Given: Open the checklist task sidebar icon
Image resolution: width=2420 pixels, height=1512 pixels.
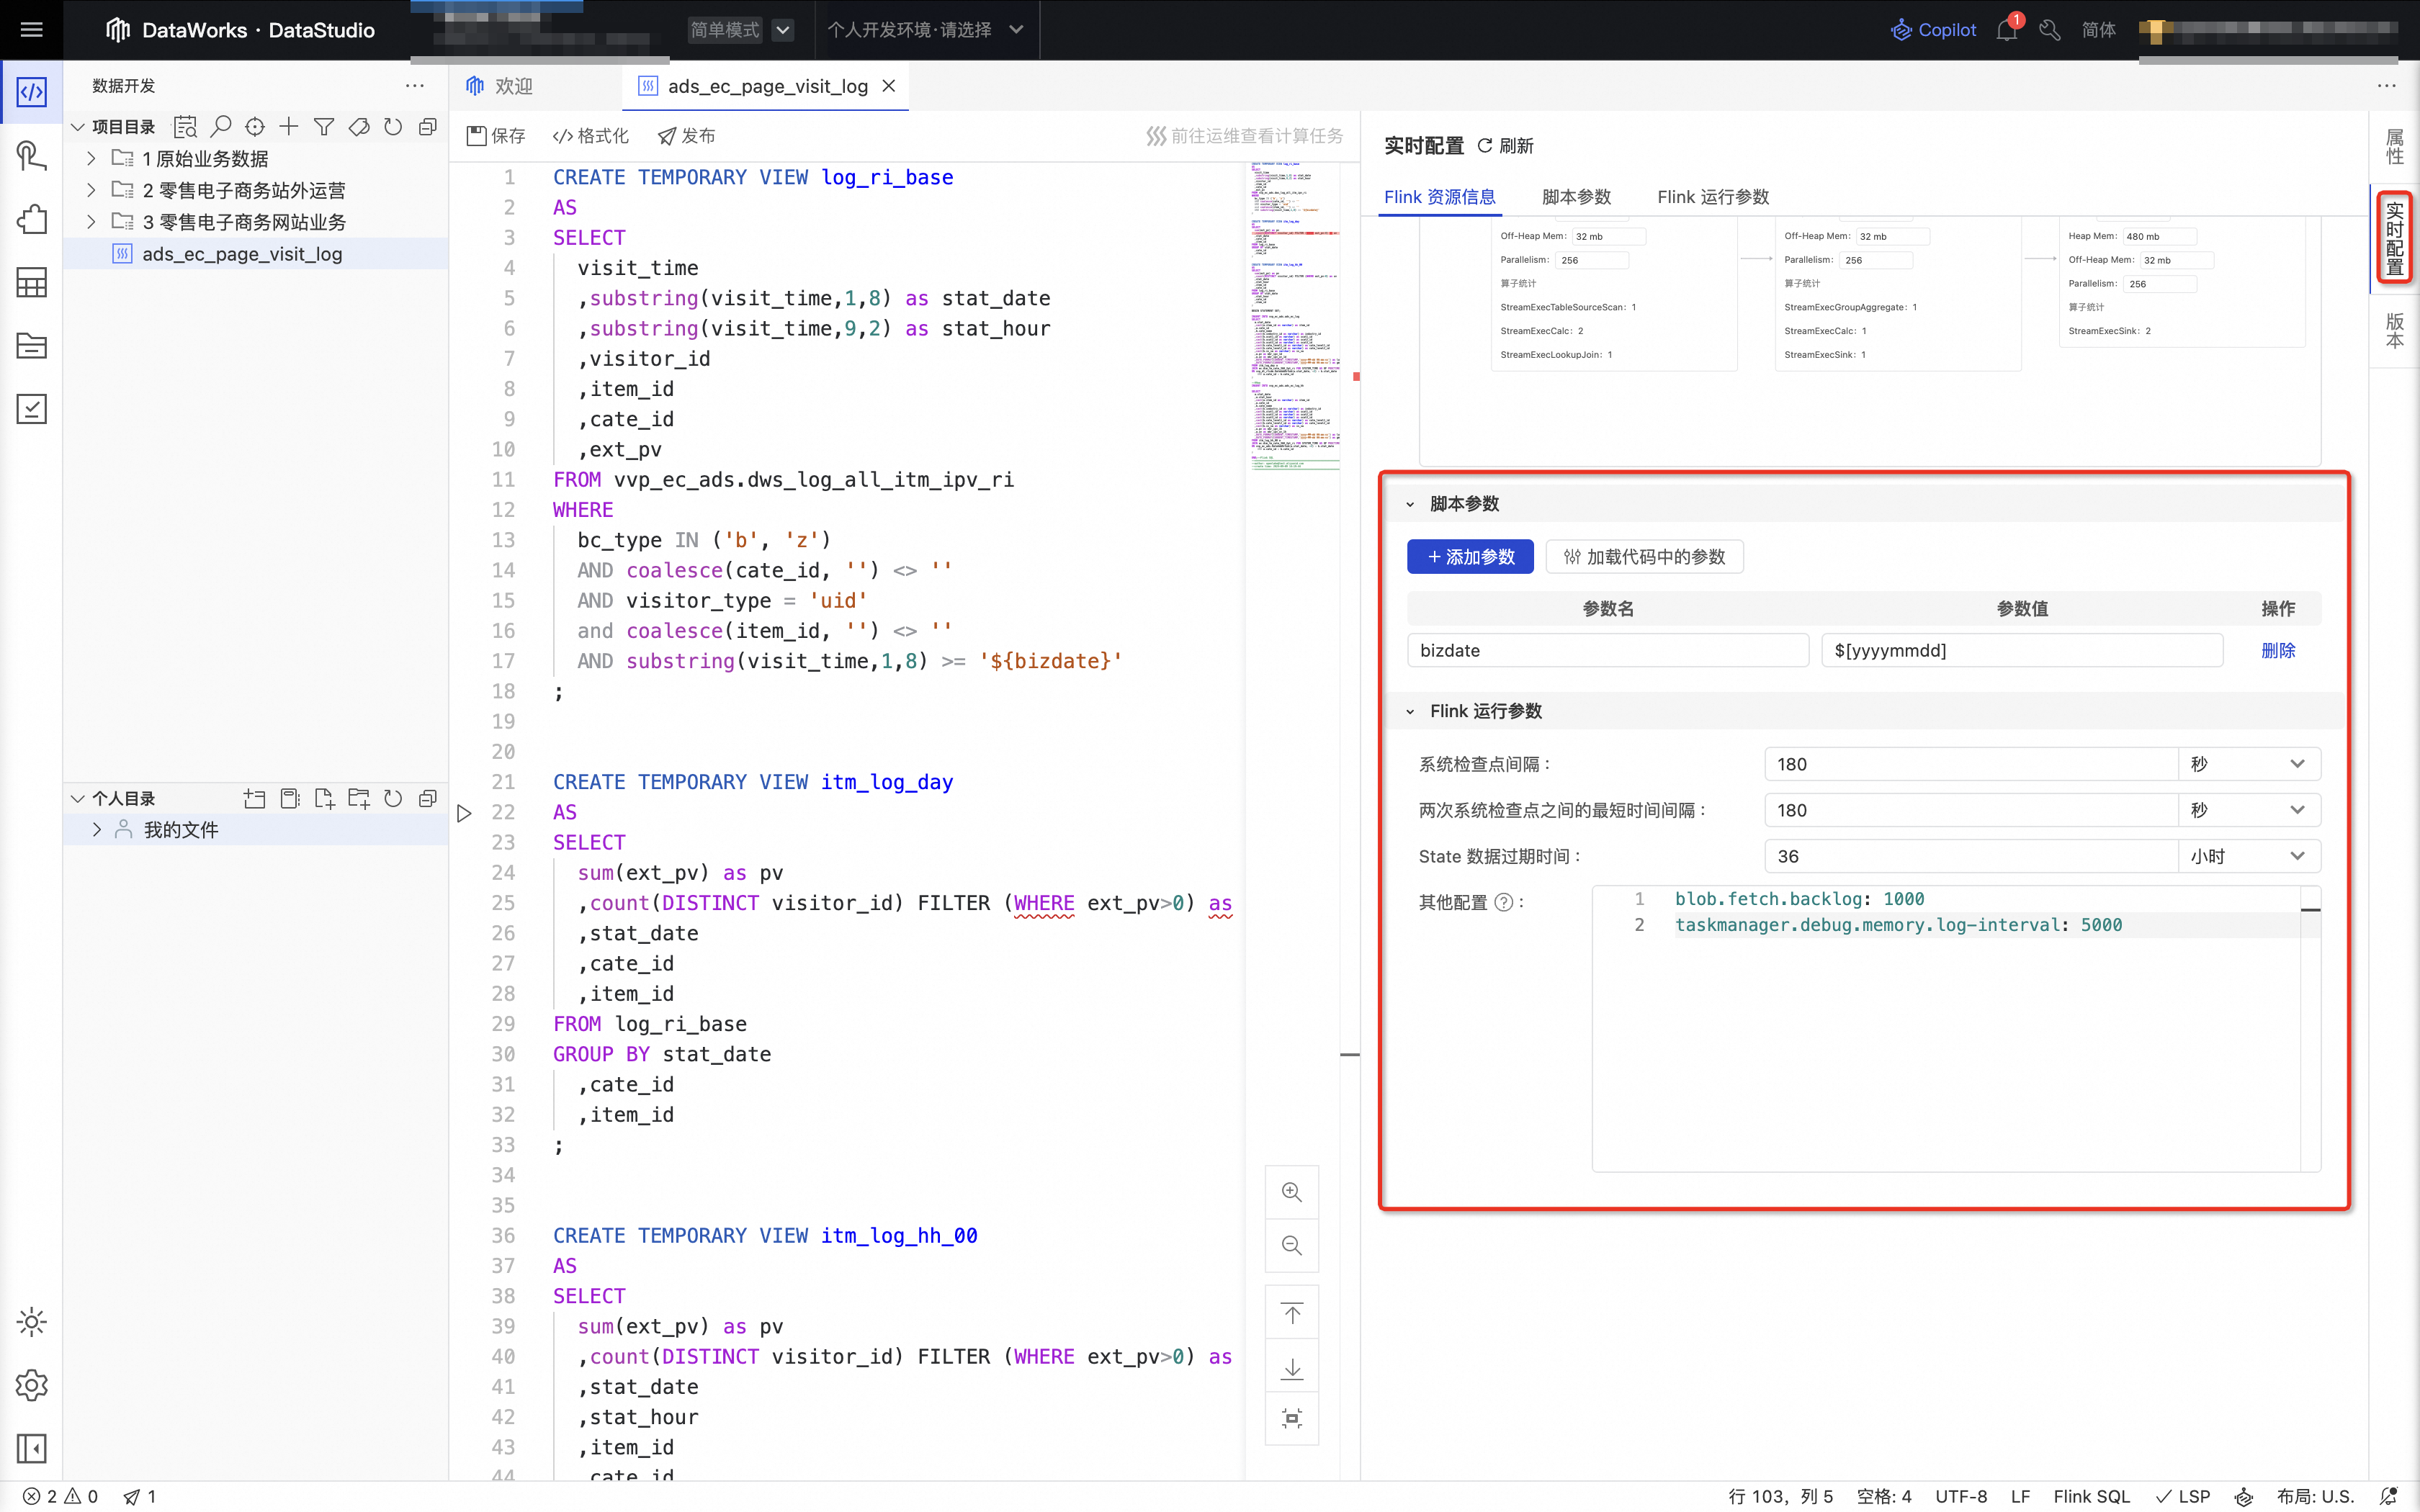Looking at the screenshot, I should click(31, 409).
